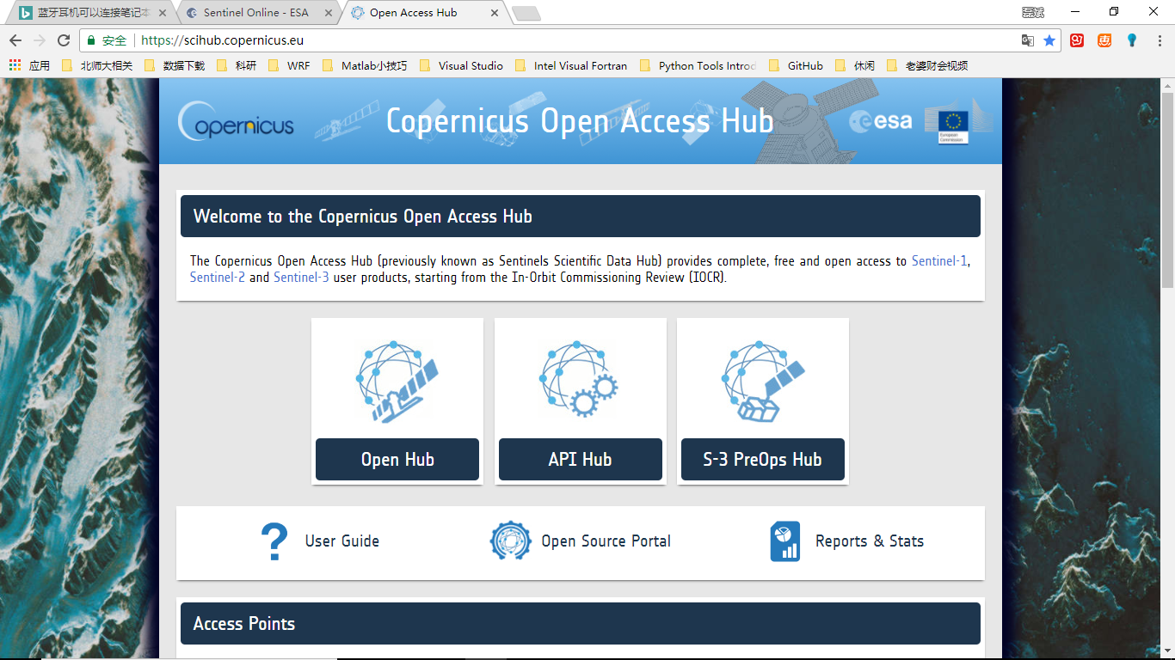Open the 休闲 bookmarks folder
This screenshot has width=1175, height=660.
tap(856, 65)
